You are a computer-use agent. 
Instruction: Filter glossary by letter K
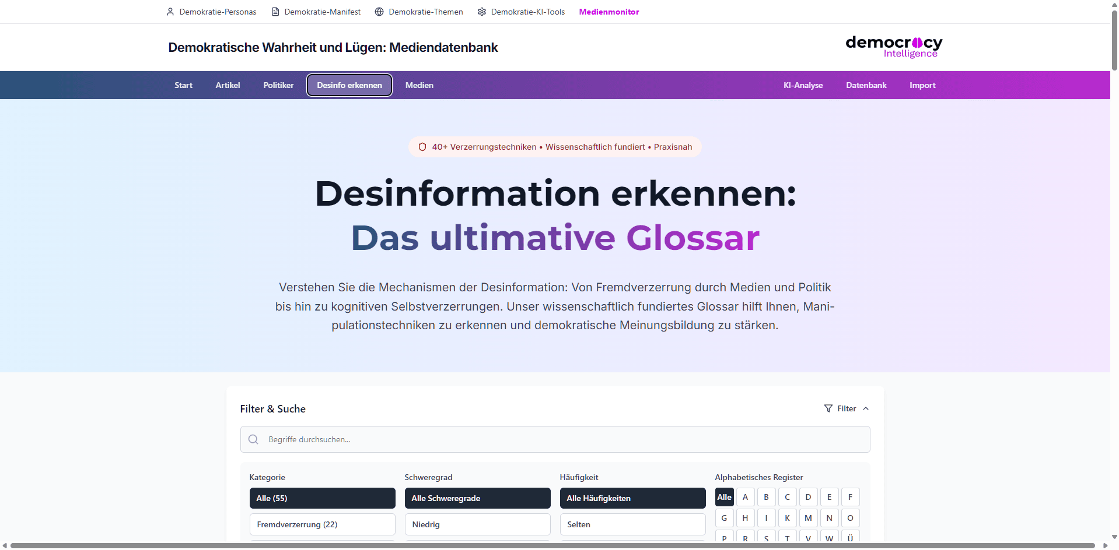pyautogui.click(x=787, y=518)
